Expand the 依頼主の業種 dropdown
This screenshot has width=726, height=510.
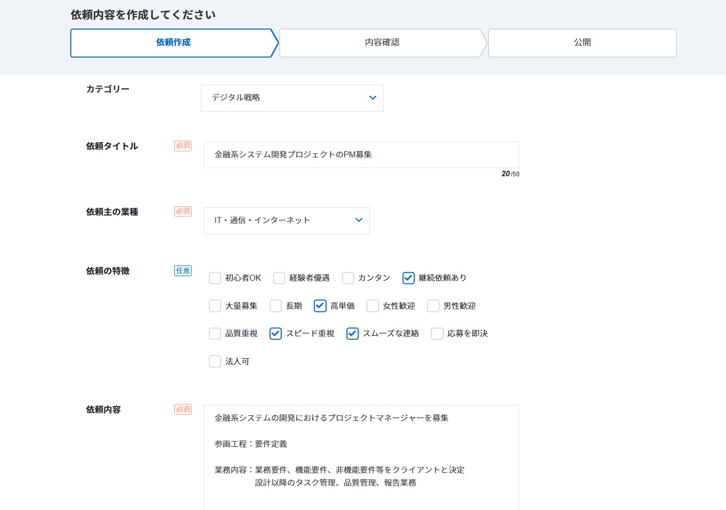(286, 221)
